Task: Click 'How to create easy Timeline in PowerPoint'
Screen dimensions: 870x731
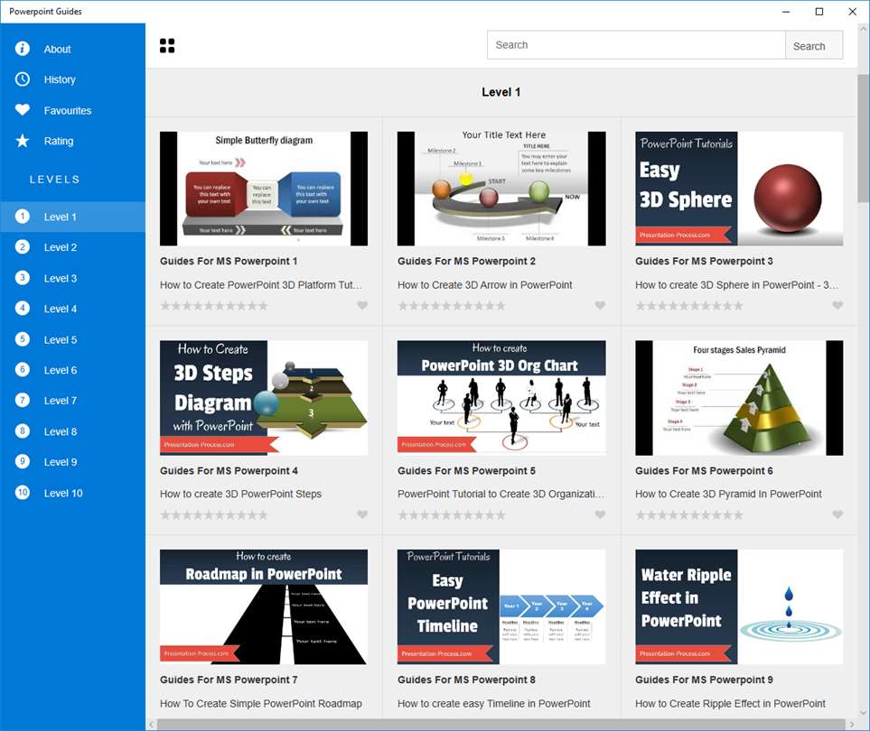Action: [494, 703]
